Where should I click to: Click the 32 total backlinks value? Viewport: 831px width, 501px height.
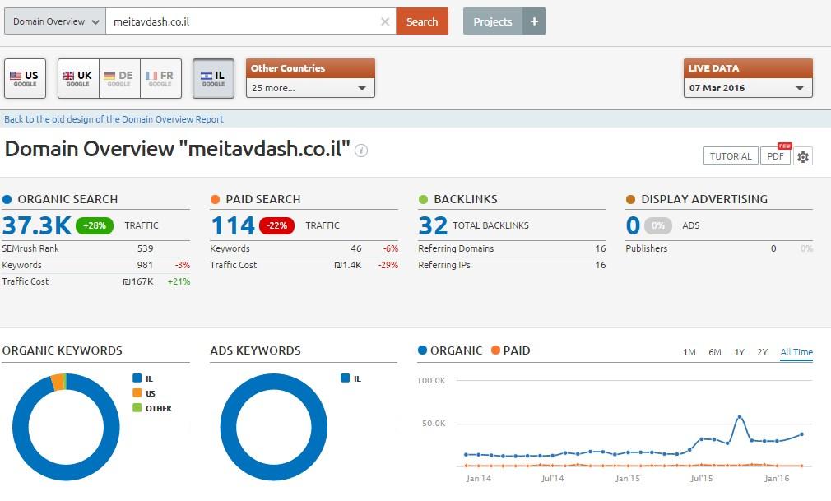433,225
